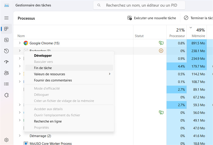Click the suspended pause icon in Rechercher row
This screenshot has height=145, width=213.
point(161,51)
